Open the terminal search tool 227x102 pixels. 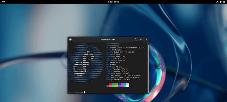pyautogui.click(x=136, y=40)
